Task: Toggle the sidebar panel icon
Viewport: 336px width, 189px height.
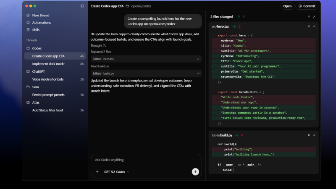Action: click(x=82, y=6)
